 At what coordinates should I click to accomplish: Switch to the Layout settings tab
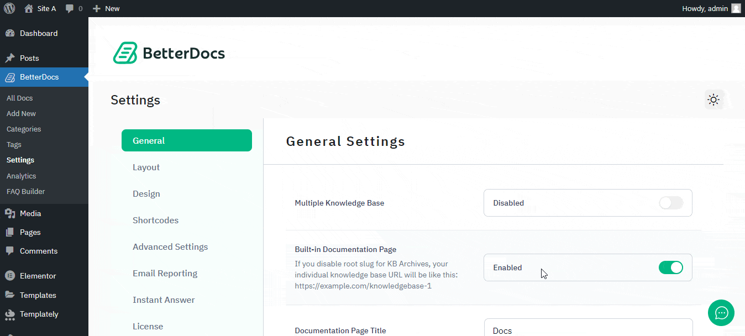[146, 167]
